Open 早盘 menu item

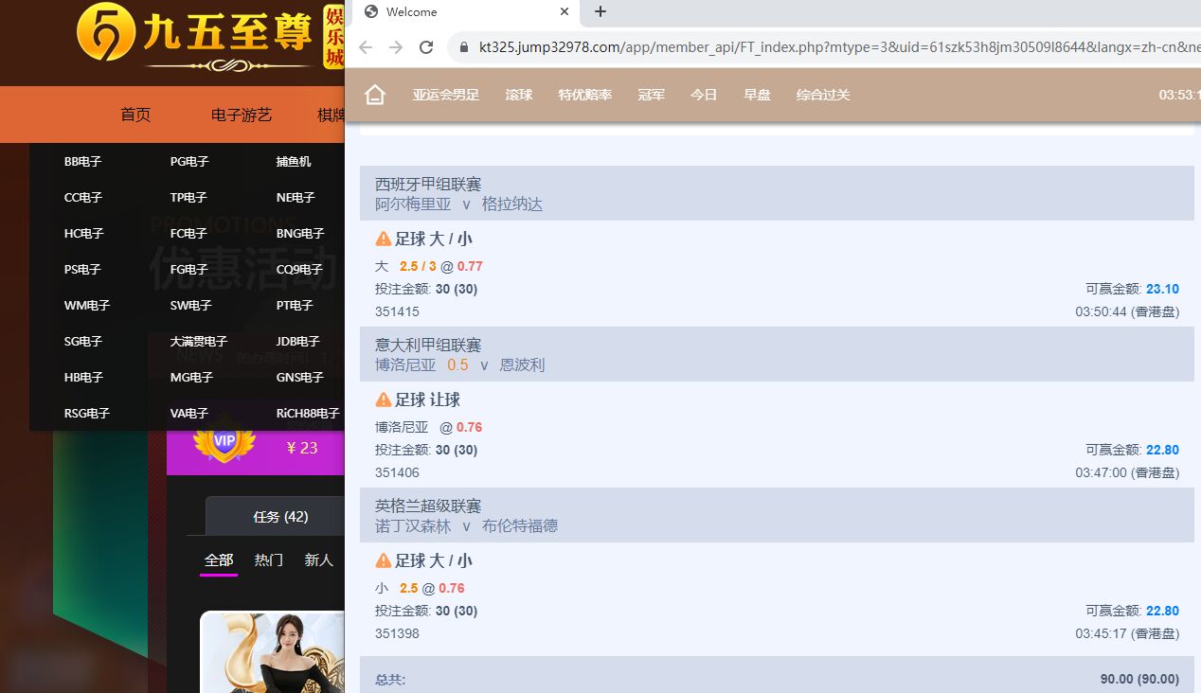[757, 95]
